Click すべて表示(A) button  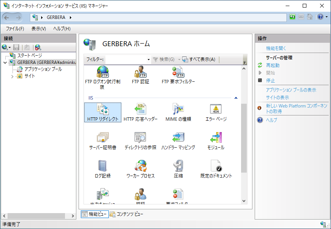[199, 59]
